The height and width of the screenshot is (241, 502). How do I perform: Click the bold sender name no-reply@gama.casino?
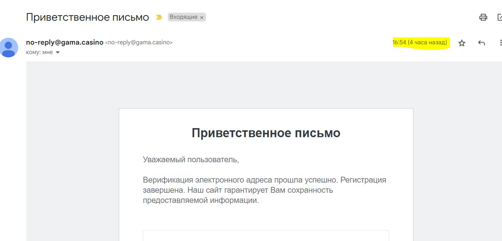click(x=65, y=42)
